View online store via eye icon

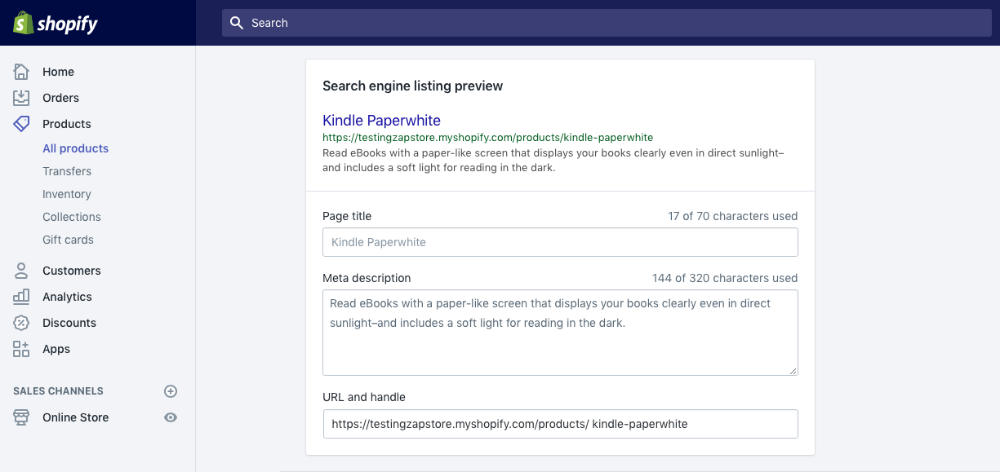tap(171, 417)
